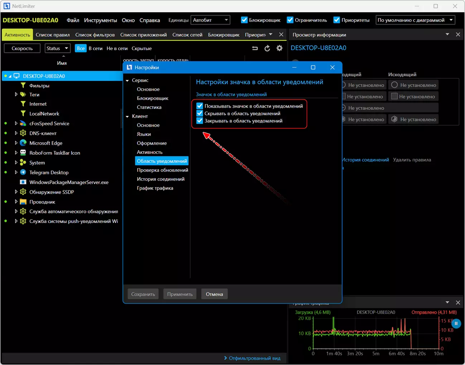This screenshot has width=465, height=365.
Task: Disable the Блокировщик checkbox in top bar
Action: pos(244,20)
